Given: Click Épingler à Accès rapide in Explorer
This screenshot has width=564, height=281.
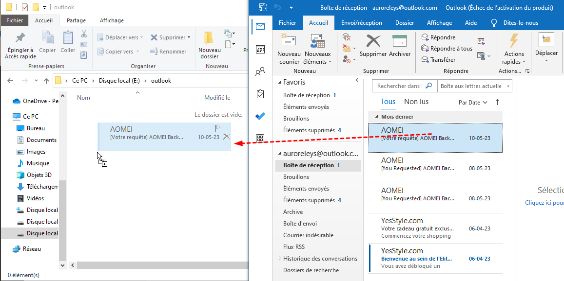Looking at the screenshot, I should click(x=20, y=45).
